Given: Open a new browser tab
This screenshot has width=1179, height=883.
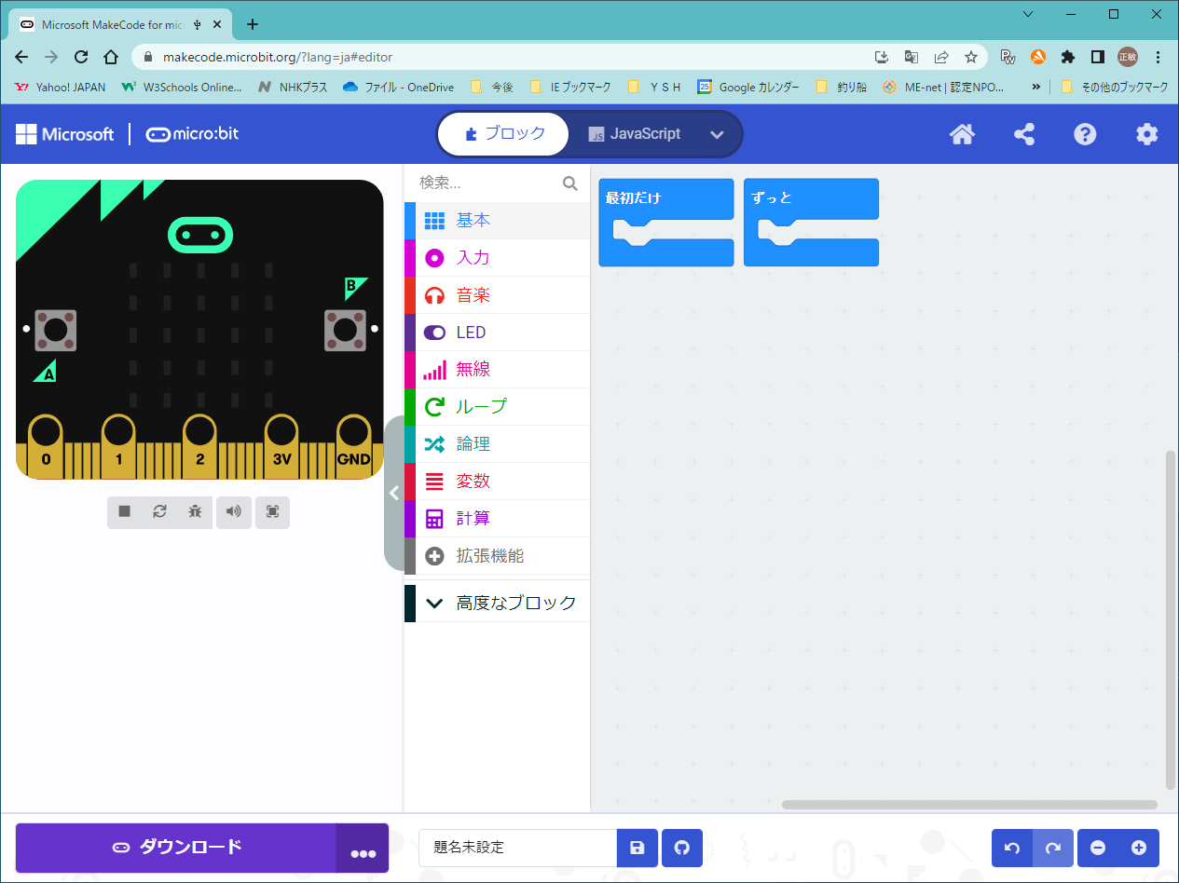Looking at the screenshot, I should point(252,24).
